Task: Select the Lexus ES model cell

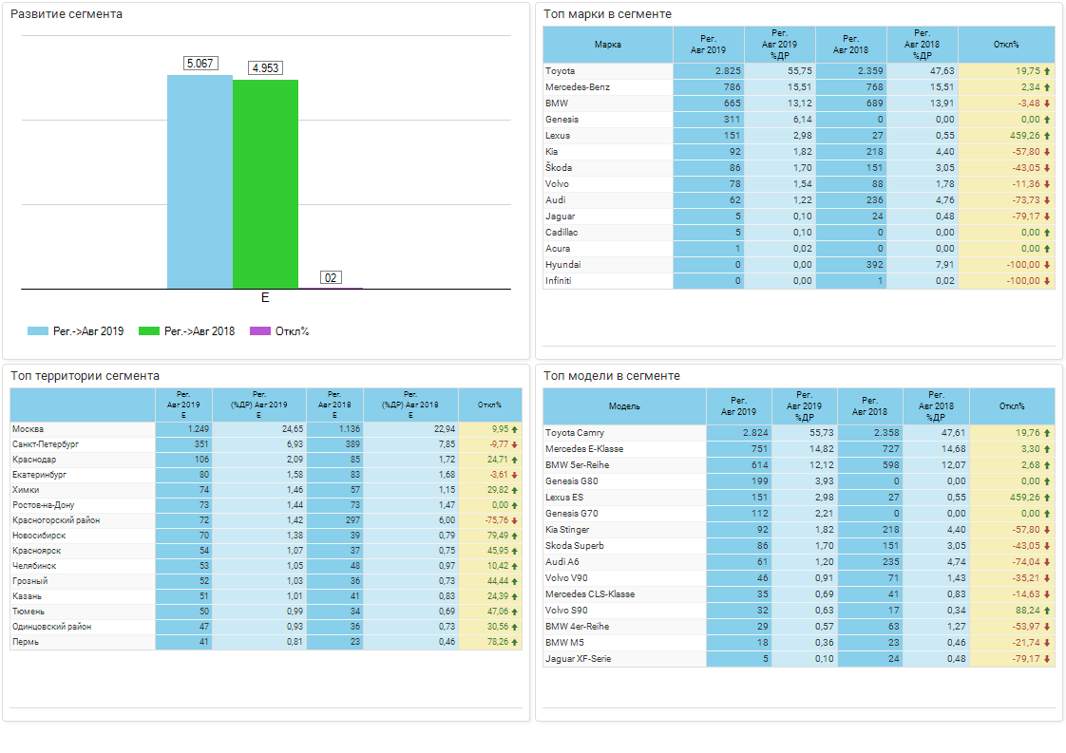Action: click(624, 498)
